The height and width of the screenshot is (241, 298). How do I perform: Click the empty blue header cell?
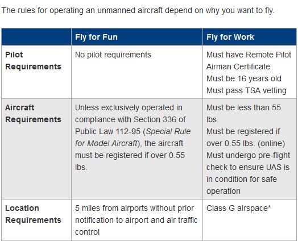[x=36, y=37]
